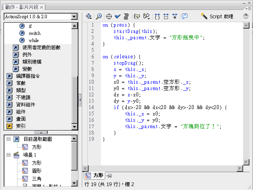The image size is (253, 190).
Task: Open the Find magnifier tool
Action: click(x=98, y=16)
